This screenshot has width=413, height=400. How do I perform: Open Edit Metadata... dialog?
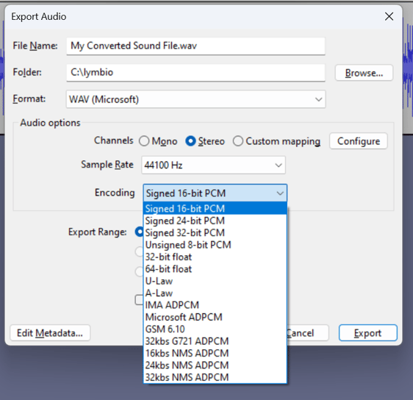click(50, 333)
